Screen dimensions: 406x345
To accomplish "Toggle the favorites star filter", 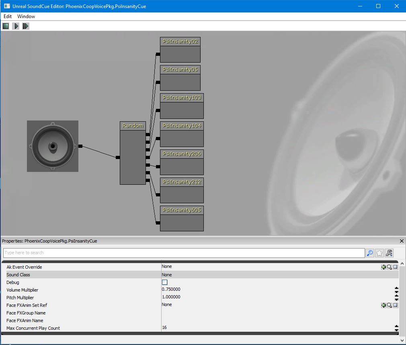I will pos(379,253).
